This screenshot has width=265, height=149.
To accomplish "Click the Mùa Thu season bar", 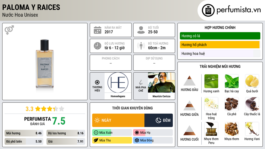I will [x=112, y=140].
